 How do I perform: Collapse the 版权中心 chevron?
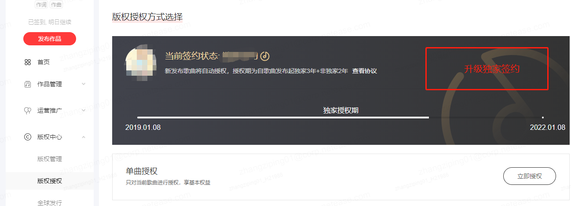(x=84, y=137)
